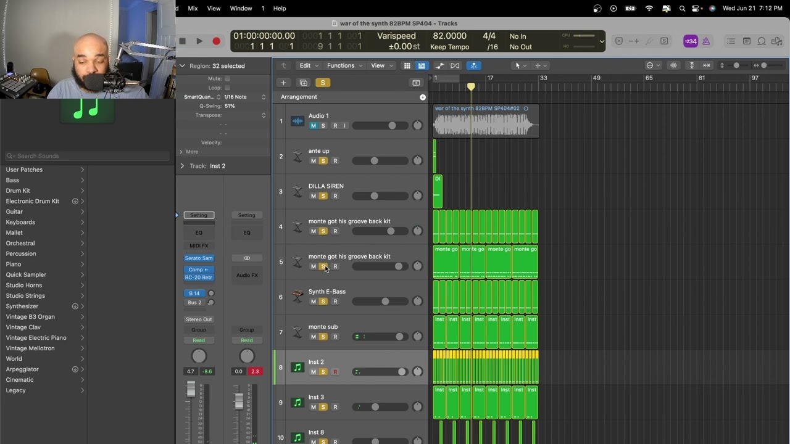The image size is (790, 444).
Task: Open the Edit dropdown in Tracks area
Action: tap(309, 65)
